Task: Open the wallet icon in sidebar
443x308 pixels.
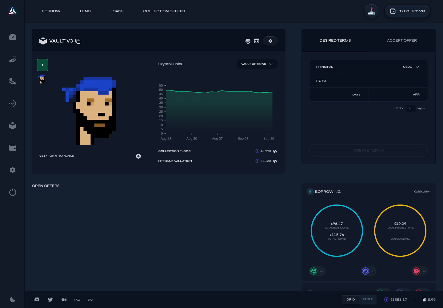Action: (13, 148)
